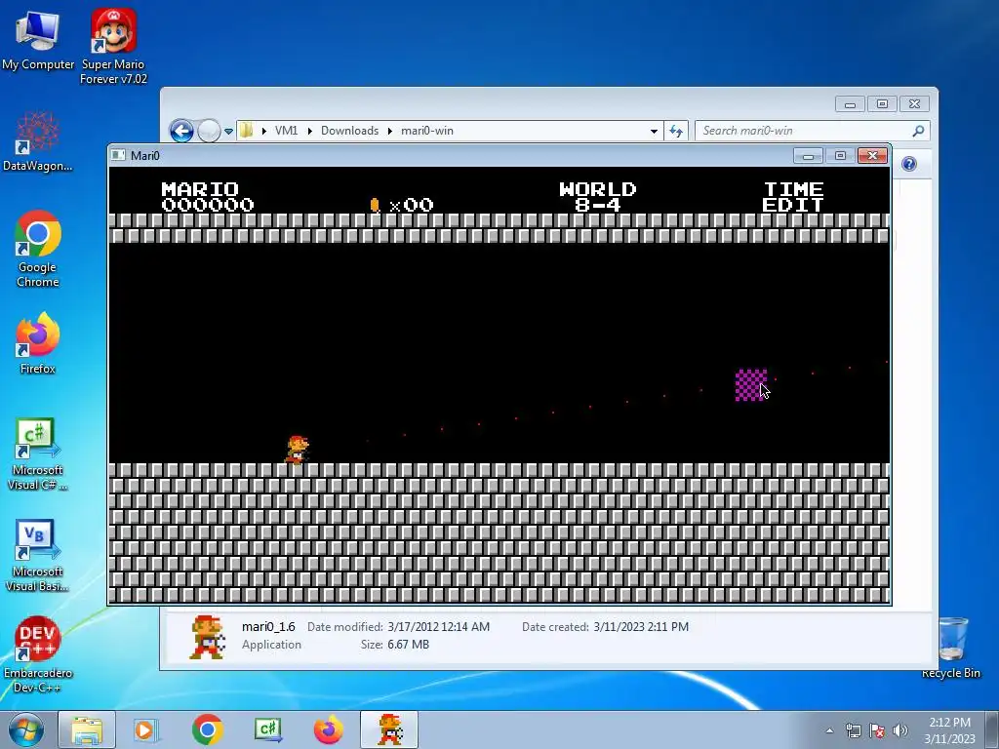Open Firefox desktop shortcut
999x749 pixels.
pyautogui.click(x=38, y=344)
